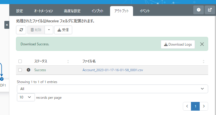Click the 削除 delete button

(36, 30)
